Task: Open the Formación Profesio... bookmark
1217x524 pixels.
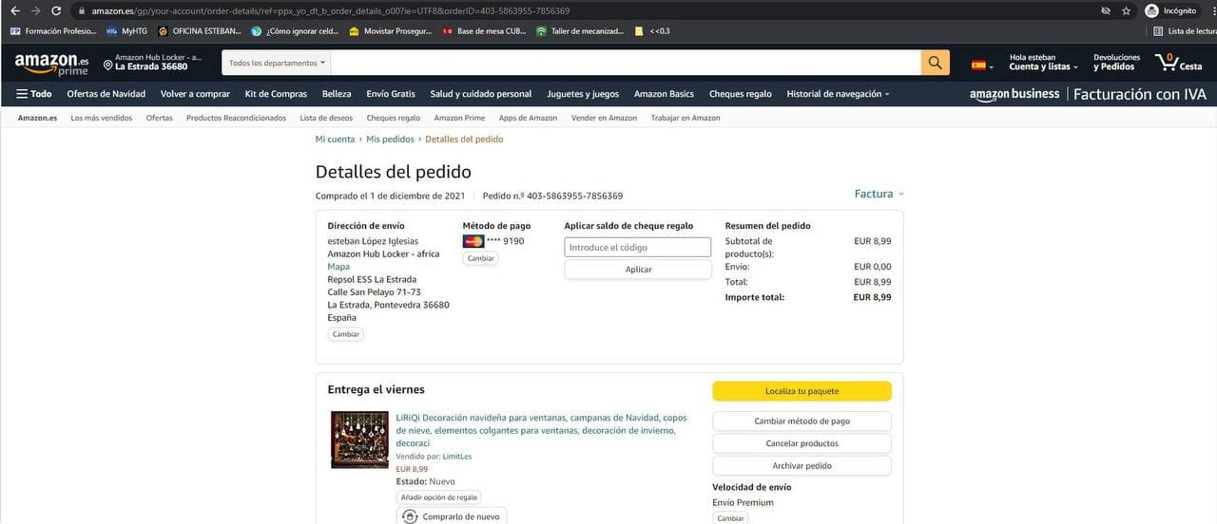Action: tap(52, 30)
